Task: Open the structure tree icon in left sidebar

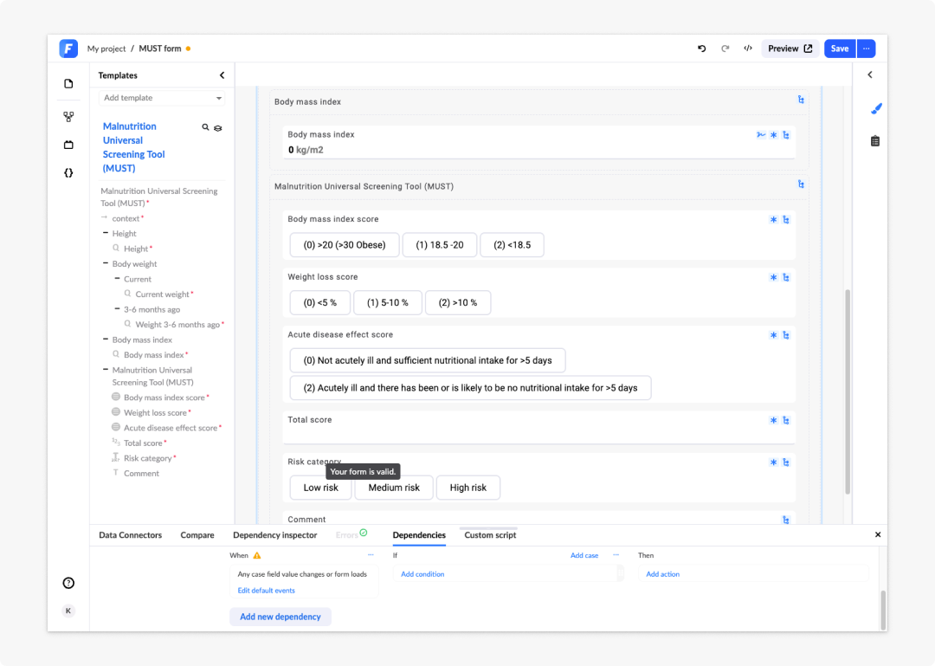Action: [x=68, y=117]
